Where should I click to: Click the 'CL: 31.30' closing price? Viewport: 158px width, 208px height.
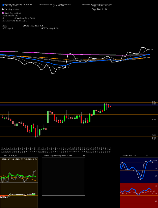point(58,6)
